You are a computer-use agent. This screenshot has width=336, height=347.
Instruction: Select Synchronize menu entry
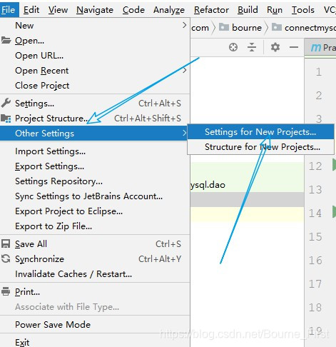point(95,259)
